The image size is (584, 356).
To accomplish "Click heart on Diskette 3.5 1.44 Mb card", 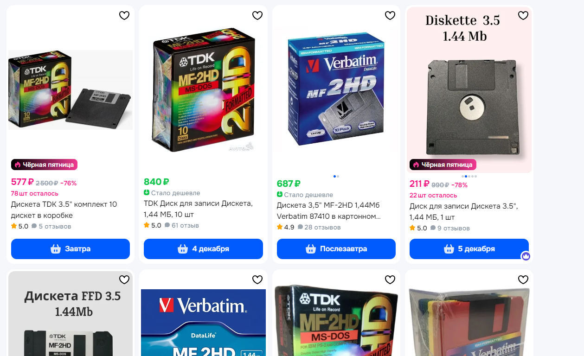I will click(523, 15).
